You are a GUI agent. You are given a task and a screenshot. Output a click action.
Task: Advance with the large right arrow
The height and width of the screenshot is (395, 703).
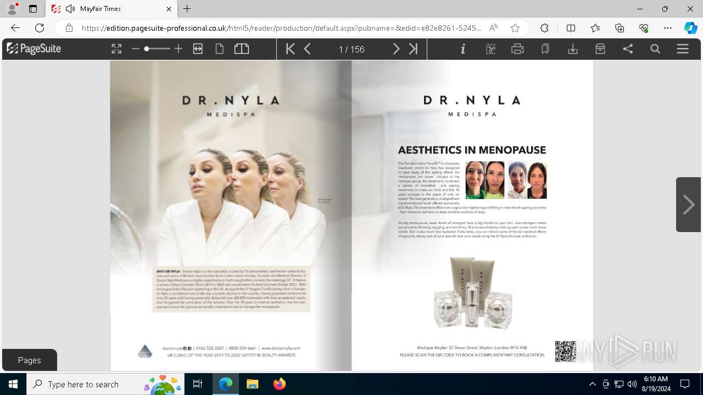688,205
